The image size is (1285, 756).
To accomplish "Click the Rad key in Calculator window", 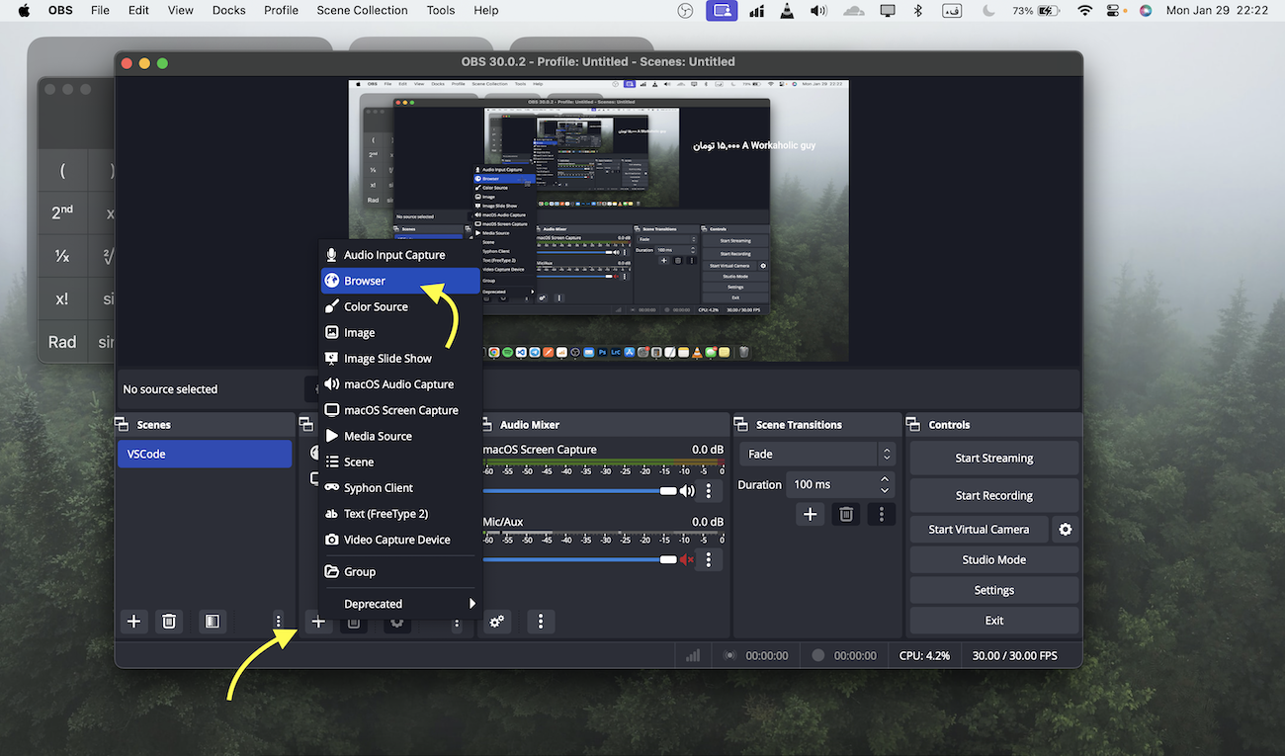I will click(x=62, y=342).
